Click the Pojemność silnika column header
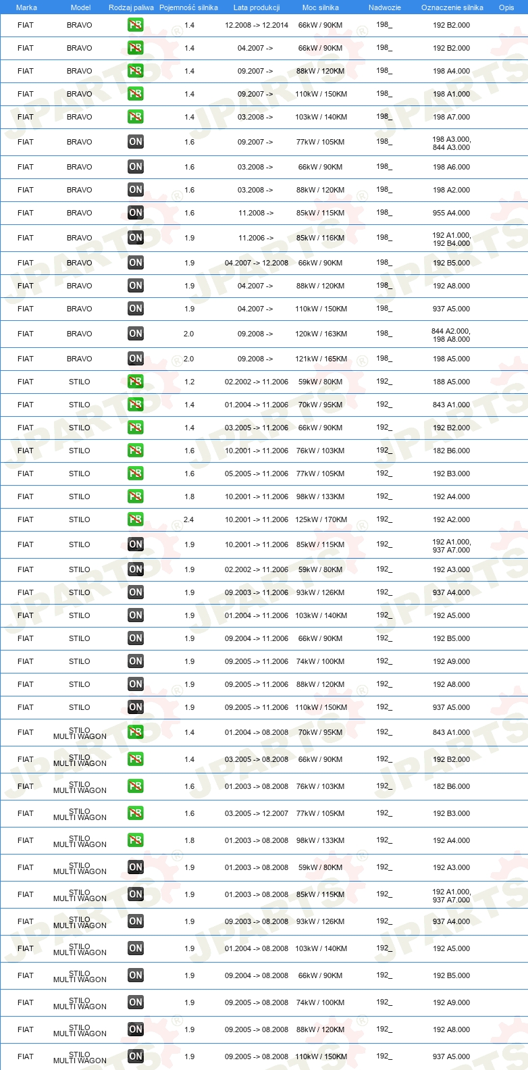Image resolution: width=528 pixels, height=1070 pixels. [188, 7]
